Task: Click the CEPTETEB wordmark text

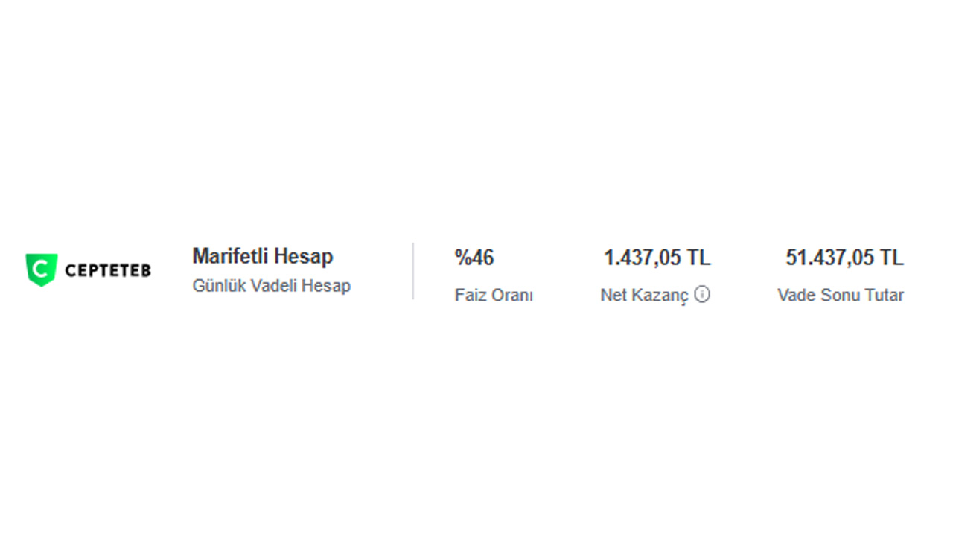Action: point(108,270)
